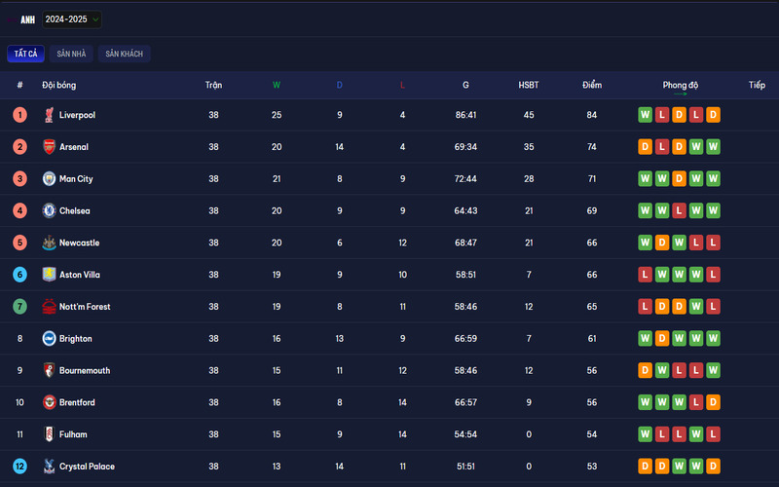Click Liverpool's first green W form badge
Viewport: 779px width, 487px height.
tap(645, 115)
